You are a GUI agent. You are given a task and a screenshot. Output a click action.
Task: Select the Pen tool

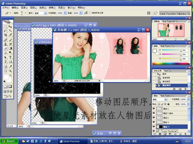pos(6,61)
